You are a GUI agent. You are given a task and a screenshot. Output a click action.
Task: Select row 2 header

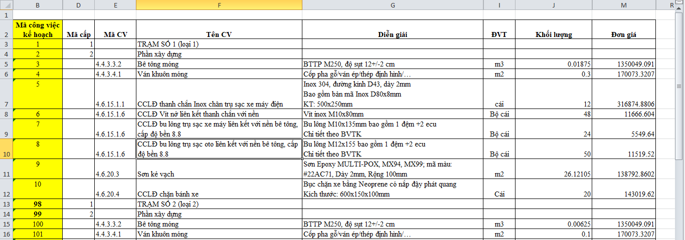pyautogui.click(x=6, y=29)
